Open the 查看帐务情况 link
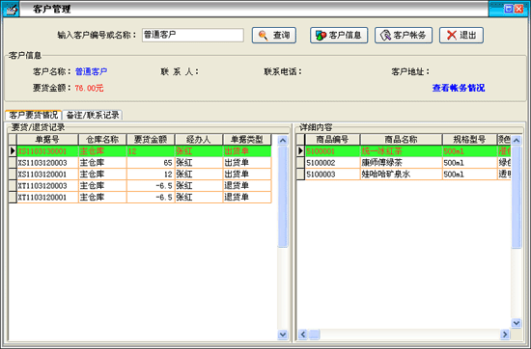531x349 pixels. tap(459, 88)
